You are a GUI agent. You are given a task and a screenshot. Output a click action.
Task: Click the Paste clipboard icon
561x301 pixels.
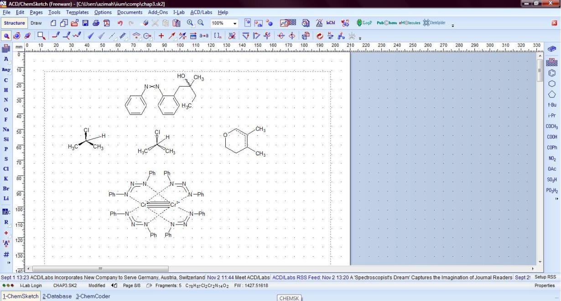coord(177,23)
